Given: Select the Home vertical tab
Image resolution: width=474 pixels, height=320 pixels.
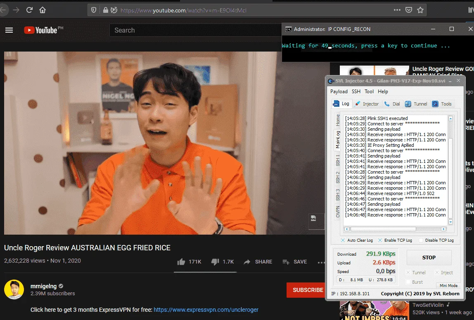Looking at the screenshot, I should click(x=338, y=120).
